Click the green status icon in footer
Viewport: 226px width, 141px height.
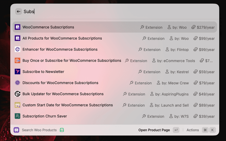(x=62, y=130)
